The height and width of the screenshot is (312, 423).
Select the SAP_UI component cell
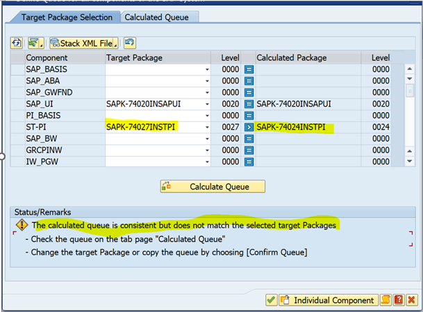click(x=65, y=104)
